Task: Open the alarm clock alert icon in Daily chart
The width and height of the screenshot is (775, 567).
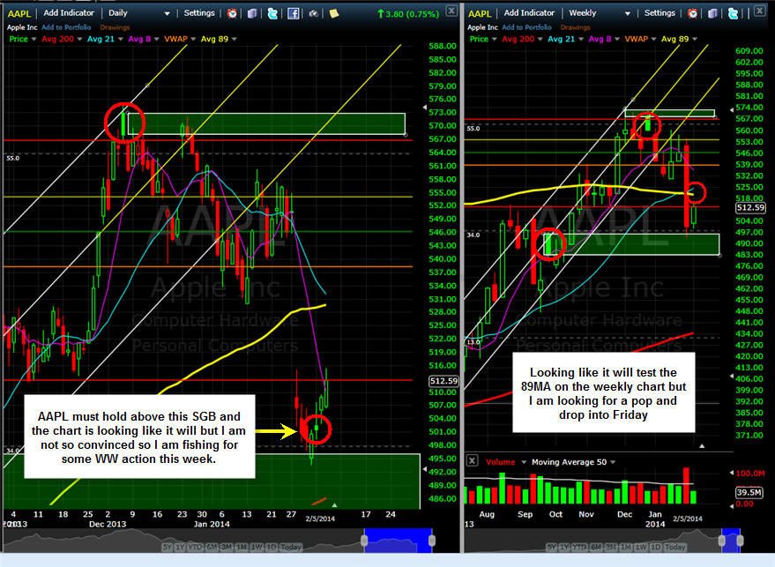Action: pos(232,13)
